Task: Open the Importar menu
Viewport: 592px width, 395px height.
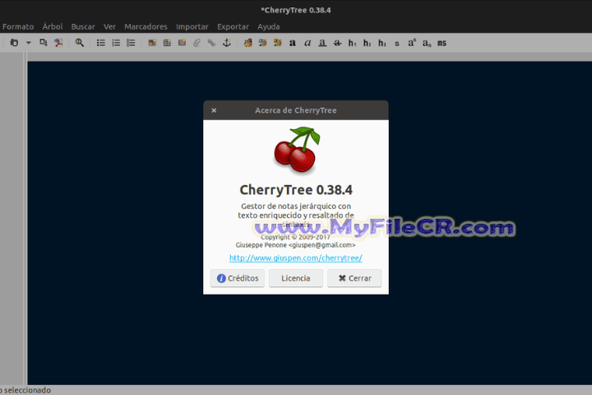Action: [x=192, y=26]
